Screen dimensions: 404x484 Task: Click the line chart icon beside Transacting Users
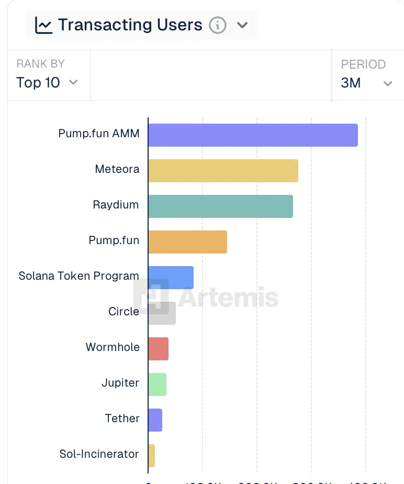44,25
